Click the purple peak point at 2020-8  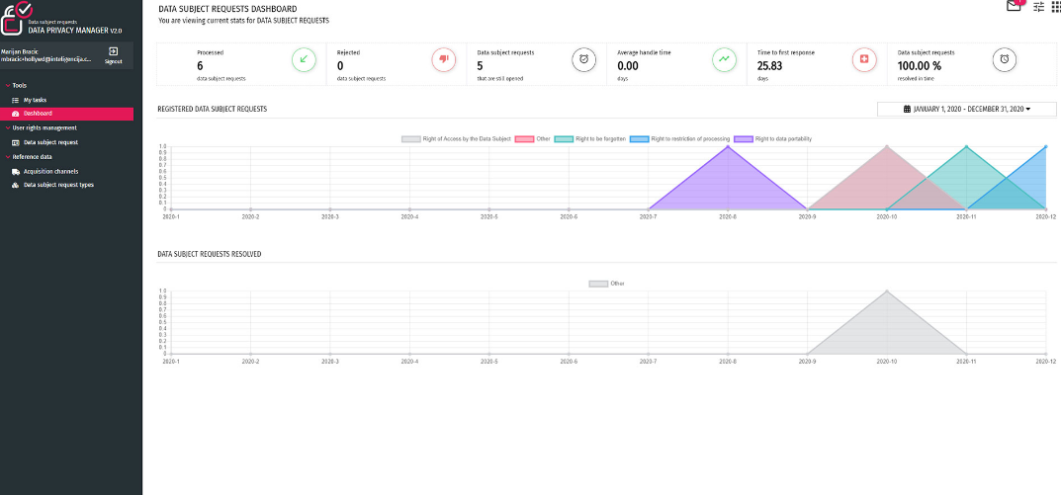click(728, 146)
